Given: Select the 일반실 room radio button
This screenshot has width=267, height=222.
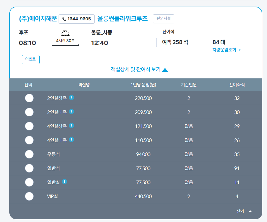Looking at the screenshot, I should [x=29, y=182].
